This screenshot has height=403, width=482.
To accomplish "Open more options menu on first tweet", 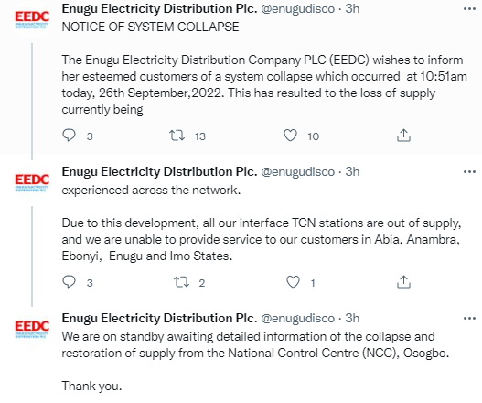I will (469, 9).
